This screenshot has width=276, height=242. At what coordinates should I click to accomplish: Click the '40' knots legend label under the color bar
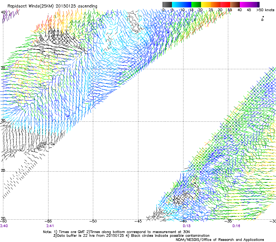point(239,10)
